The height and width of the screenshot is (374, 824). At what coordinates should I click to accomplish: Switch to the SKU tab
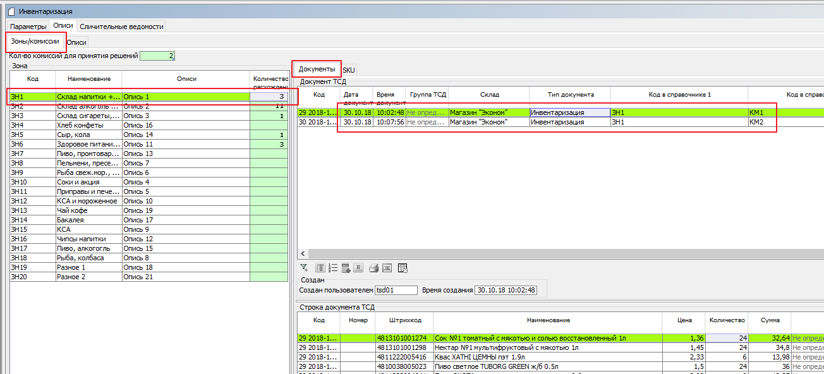[349, 69]
